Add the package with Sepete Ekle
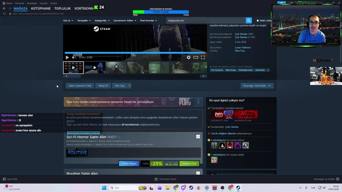 click(189, 163)
